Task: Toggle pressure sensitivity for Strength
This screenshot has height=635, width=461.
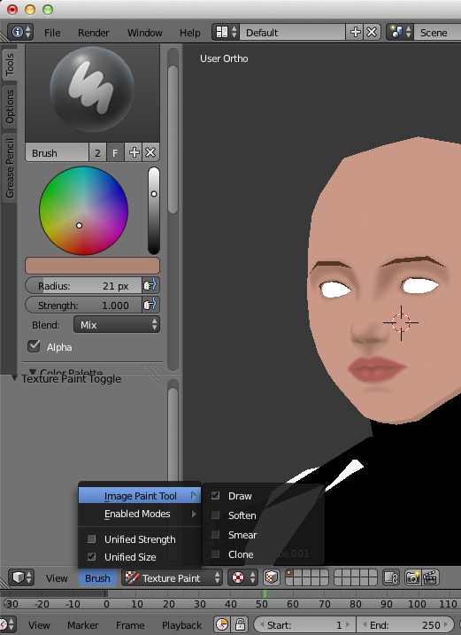Action: tap(150, 305)
